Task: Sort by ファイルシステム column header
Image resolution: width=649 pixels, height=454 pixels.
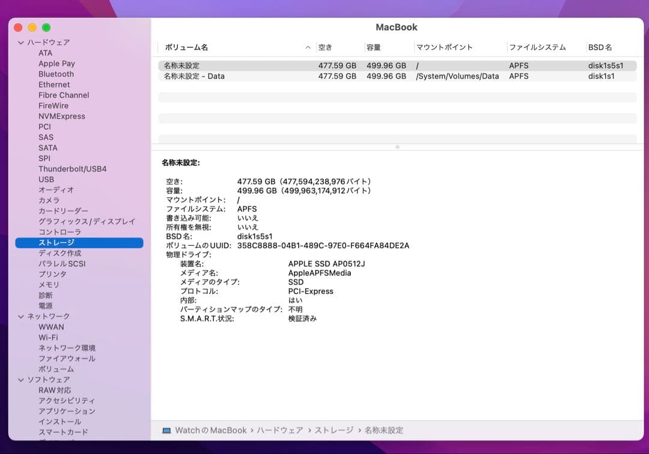Action: [537, 47]
